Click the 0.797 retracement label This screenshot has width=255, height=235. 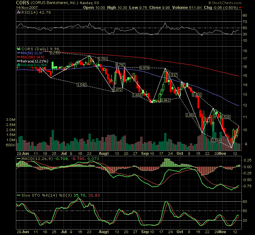(x=120, y=65)
